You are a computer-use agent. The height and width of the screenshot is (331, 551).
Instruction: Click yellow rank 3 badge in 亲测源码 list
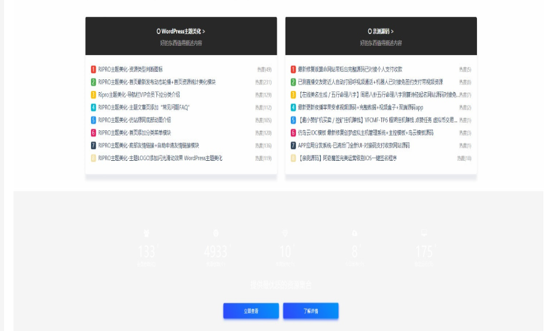293,94
